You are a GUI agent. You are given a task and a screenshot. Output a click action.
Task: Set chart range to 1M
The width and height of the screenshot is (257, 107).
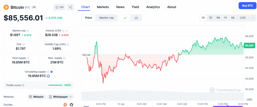click(218, 18)
